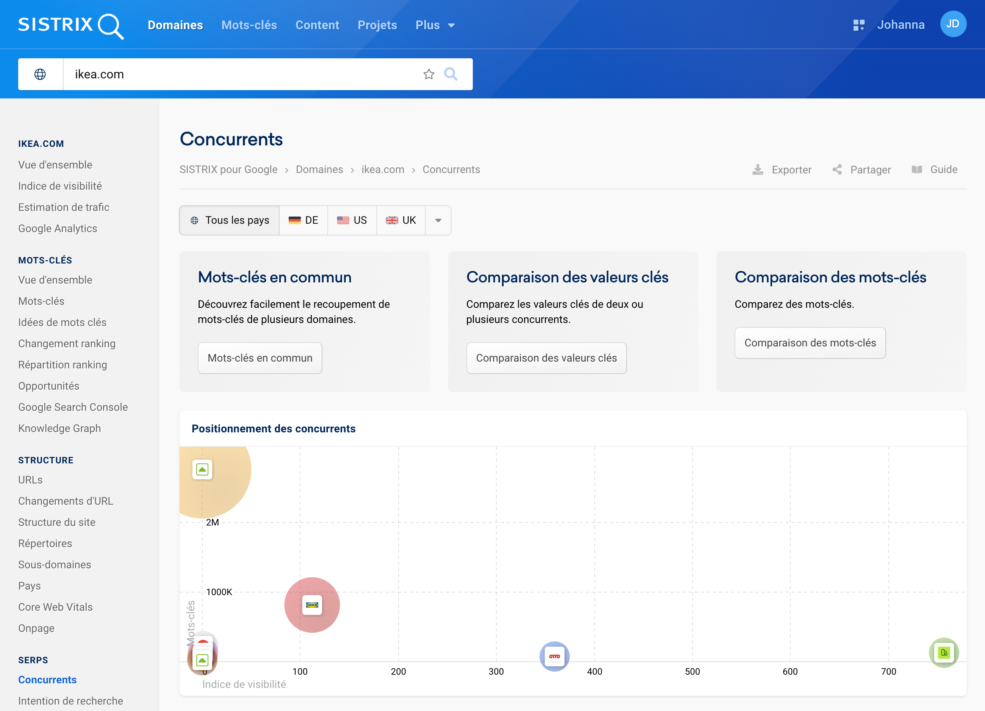This screenshot has width=985, height=711.
Task: Open Pays in sidebar
Action: coord(30,586)
